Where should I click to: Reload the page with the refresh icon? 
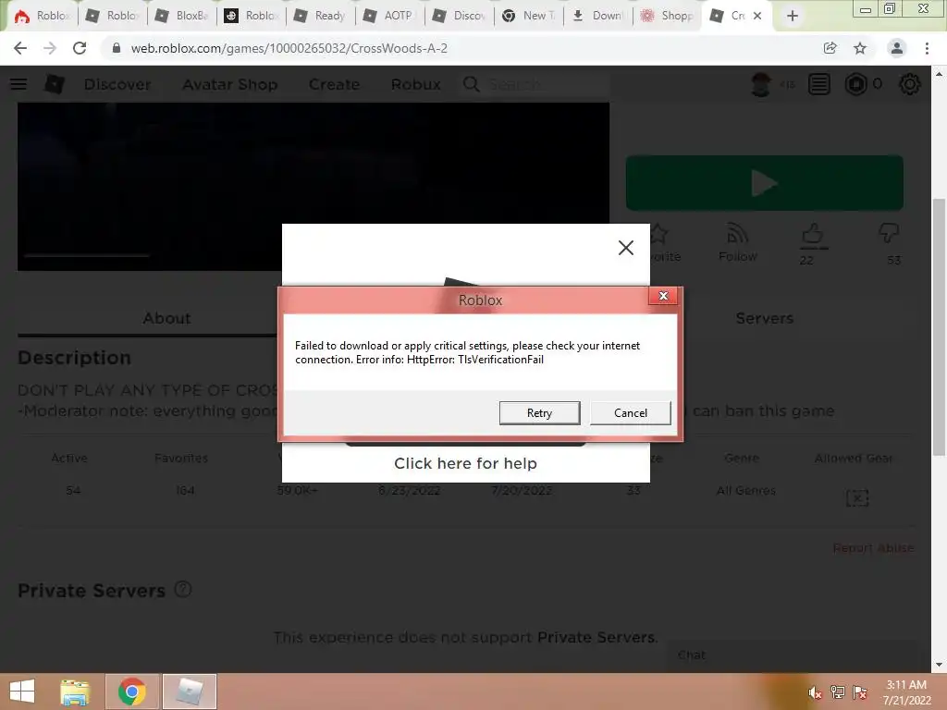80,48
